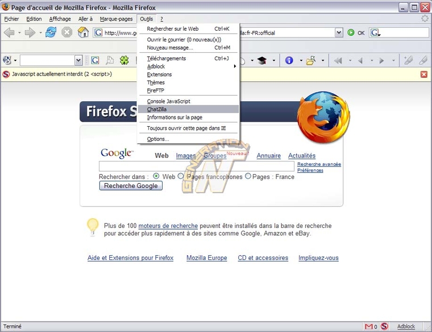Viewport: 432px width, 332px height.
Task: Click the Recherche Google button
Action: pyautogui.click(x=131, y=186)
